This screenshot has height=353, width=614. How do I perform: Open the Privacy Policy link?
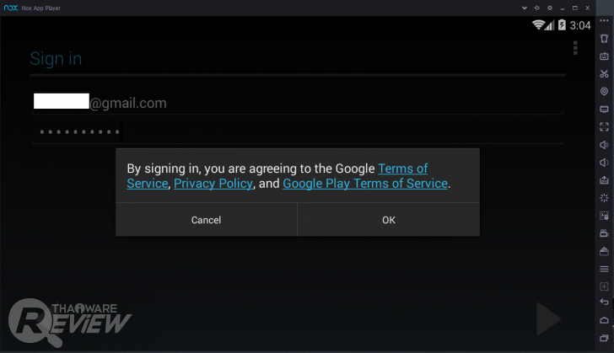click(213, 183)
